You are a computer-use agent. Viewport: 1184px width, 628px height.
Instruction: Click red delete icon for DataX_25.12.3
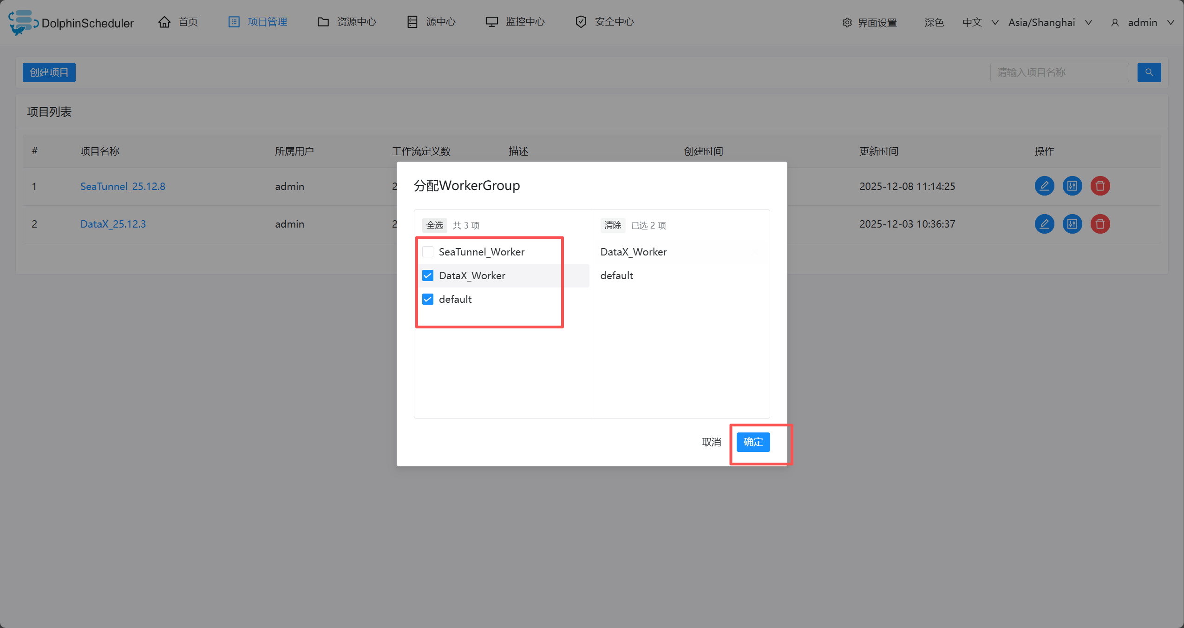(x=1100, y=224)
